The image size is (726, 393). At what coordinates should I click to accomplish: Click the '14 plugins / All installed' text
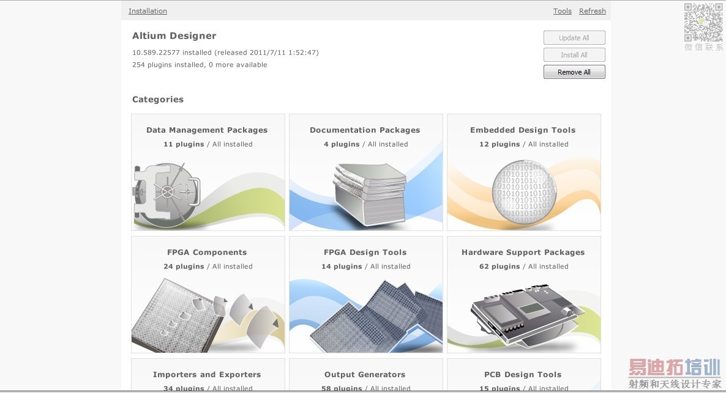(366, 266)
